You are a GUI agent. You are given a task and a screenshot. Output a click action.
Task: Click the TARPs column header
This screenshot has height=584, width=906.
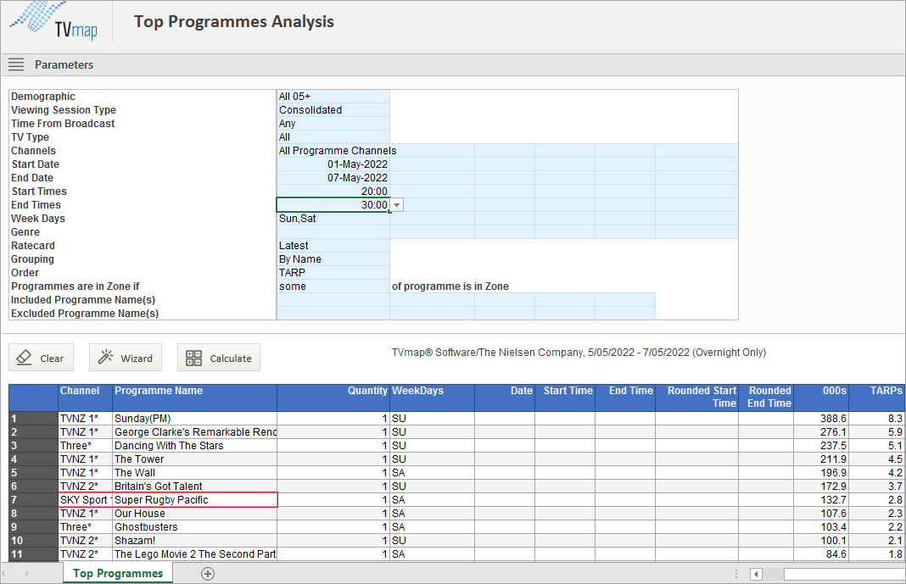coord(877,398)
